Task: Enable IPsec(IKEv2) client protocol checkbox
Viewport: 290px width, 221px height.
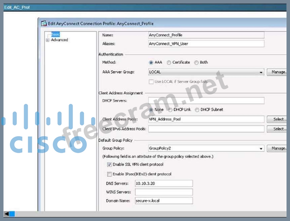Action: [109, 174]
